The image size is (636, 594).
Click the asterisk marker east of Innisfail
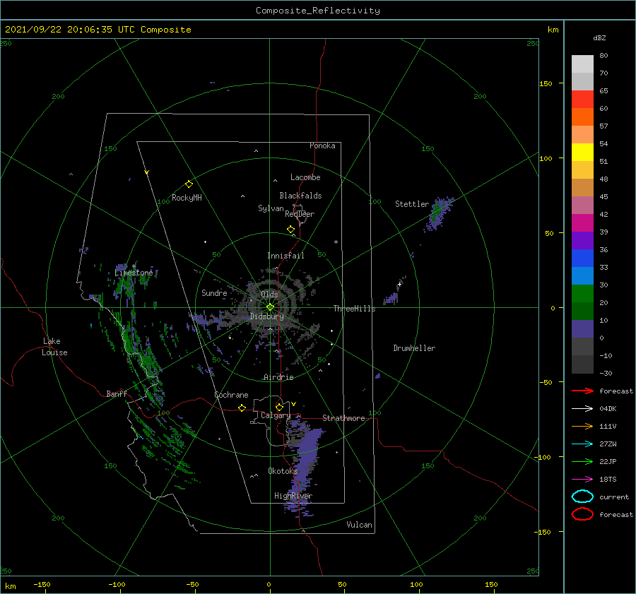click(x=336, y=242)
